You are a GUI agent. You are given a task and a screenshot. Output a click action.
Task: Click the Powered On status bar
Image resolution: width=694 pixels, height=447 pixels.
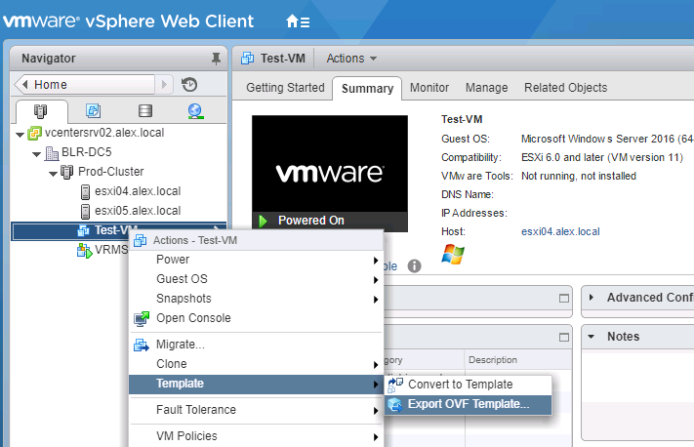pyautogui.click(x=330, y=221)
